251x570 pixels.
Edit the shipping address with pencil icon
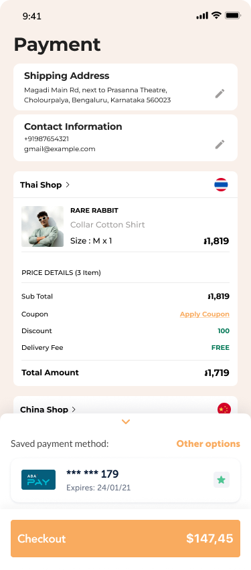click(220, 94)
